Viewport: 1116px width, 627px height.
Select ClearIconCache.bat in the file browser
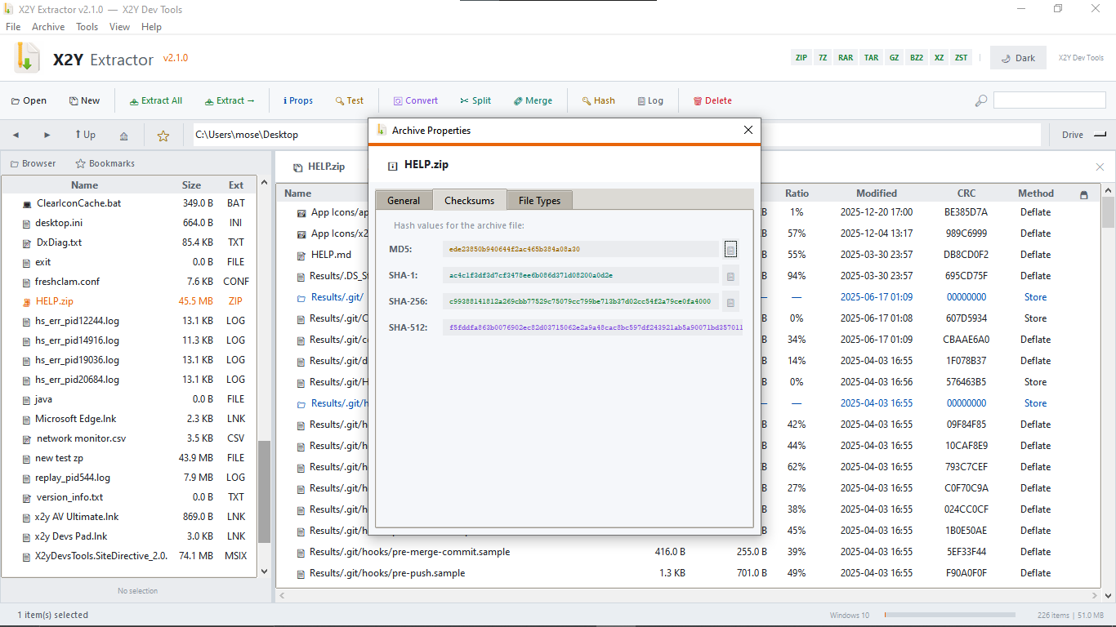point(129,203)
